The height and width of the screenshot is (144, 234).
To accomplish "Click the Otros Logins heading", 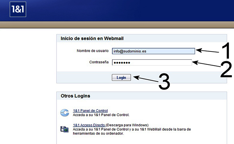I will pos(75,96).
